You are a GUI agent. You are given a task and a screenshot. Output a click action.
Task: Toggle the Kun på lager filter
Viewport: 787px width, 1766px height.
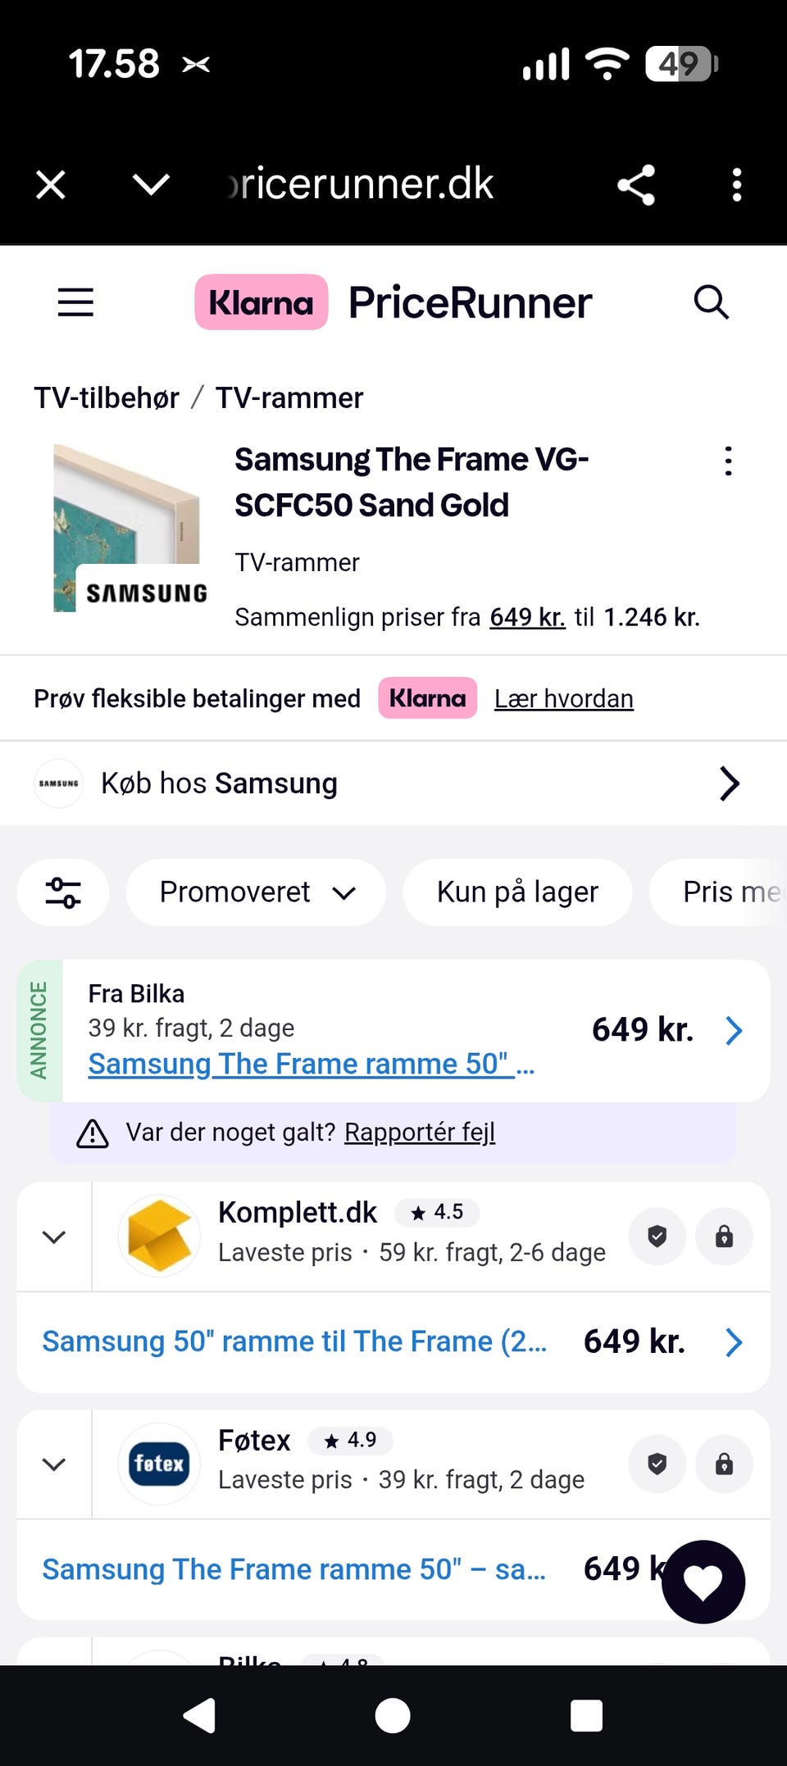(517, 892)
